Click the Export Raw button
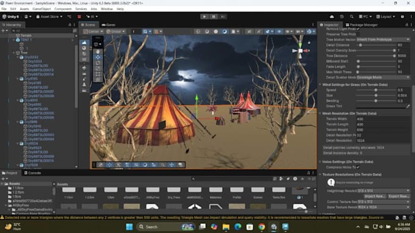The image size is (415, 233). [x=399, y=196]
